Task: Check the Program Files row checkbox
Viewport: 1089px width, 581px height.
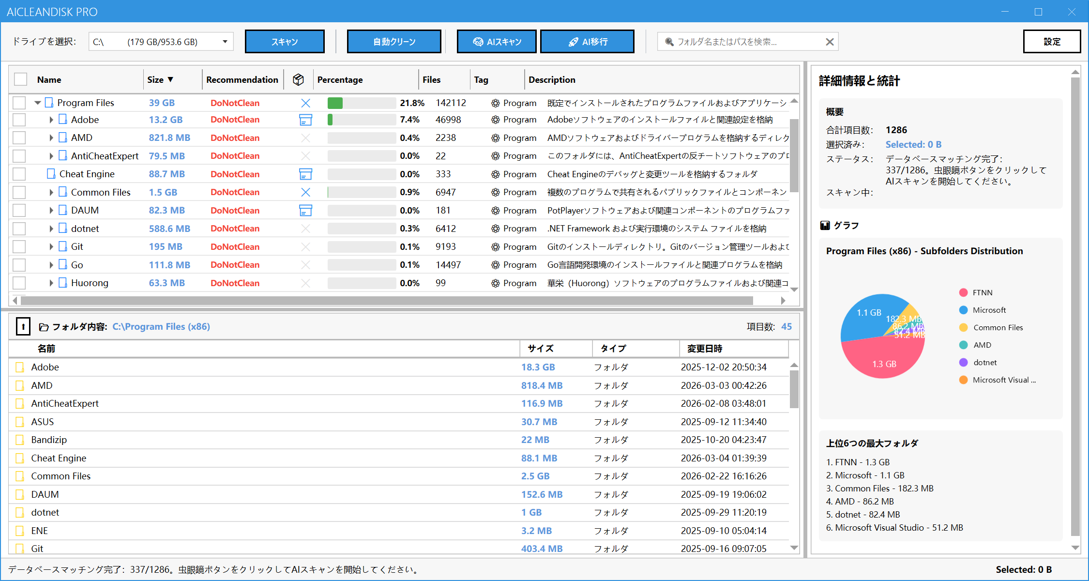Action: click(x=19, y=103)
